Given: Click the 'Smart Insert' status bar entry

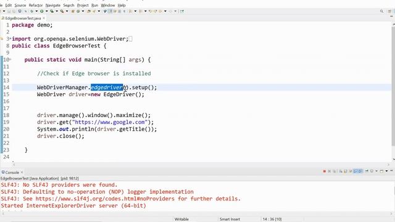Looking at the screenshot, I should pyautogui.click(x=230, y=220).
